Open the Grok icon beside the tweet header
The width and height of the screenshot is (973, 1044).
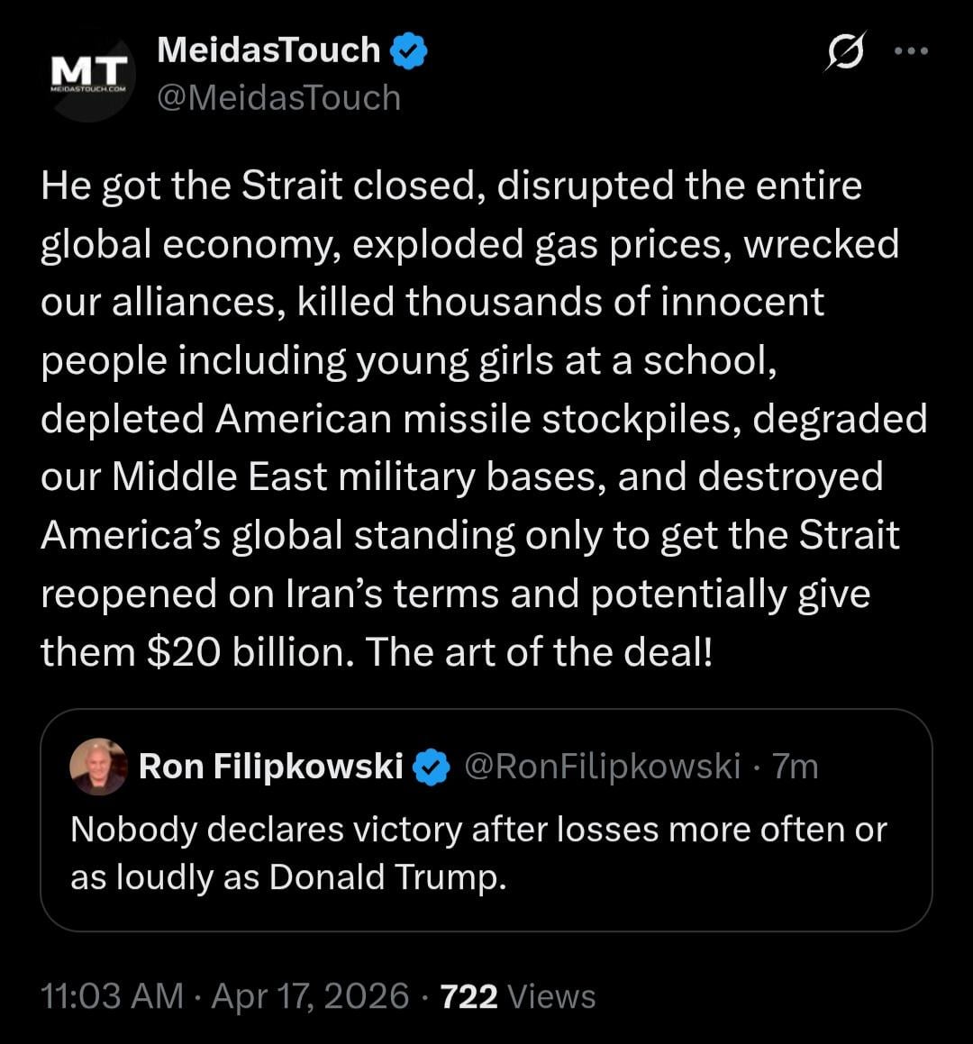pyautogui.click(x=845, y=51)
